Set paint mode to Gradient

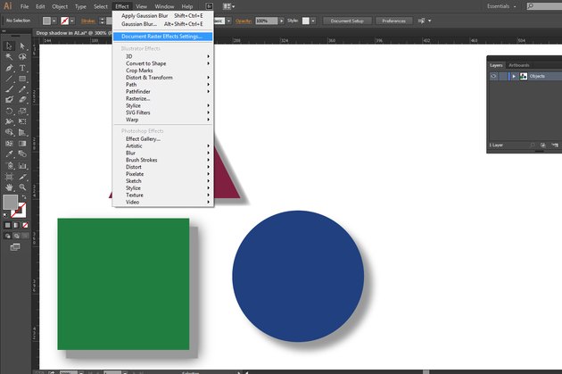16,225
